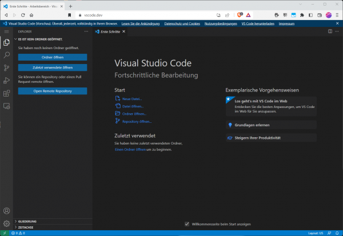The height and width of the screenshot is (236, 343).
Task: Open 'Los geht's mit VS Code im Web' walkthrough
Action: 271,106
